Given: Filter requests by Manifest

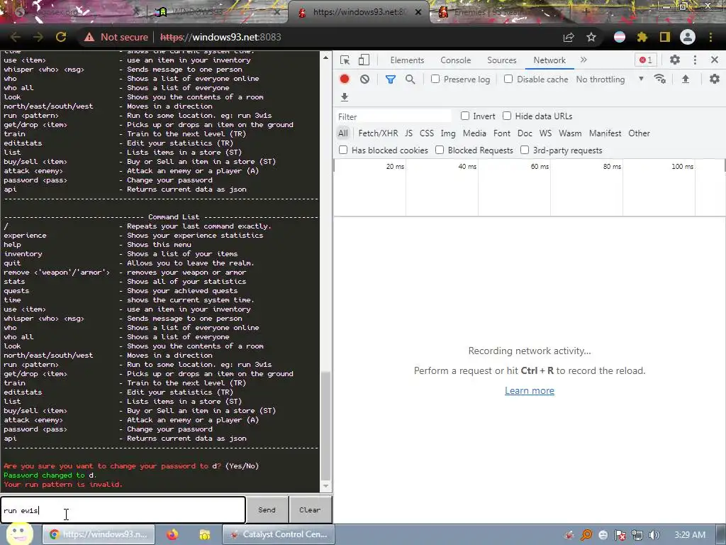Looking at the screenshot, I should [x=605, y=133].
